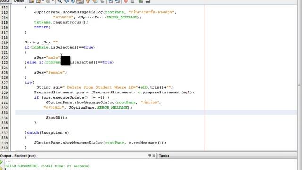Select the Output - Student (run) tab
This screenshot has height=170, width=302.
click(18, 156)
